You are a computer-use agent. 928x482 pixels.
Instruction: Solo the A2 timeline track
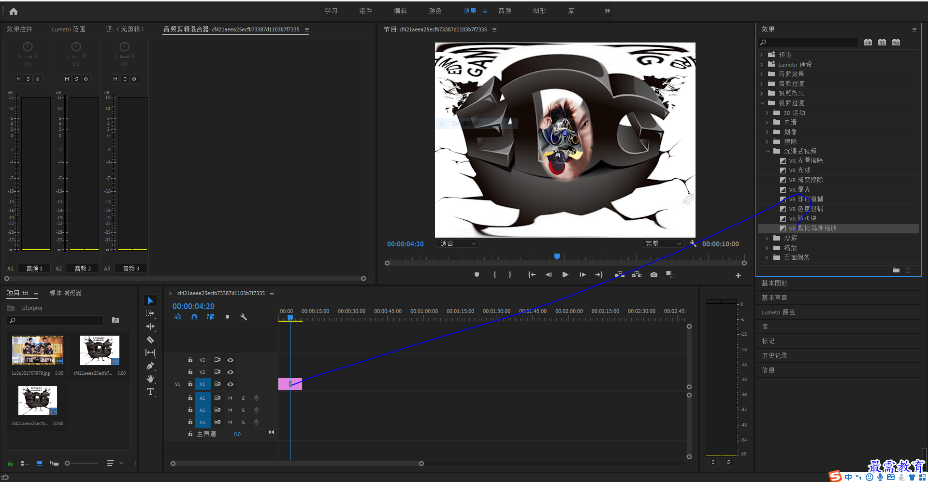click(x=243, y=410)
